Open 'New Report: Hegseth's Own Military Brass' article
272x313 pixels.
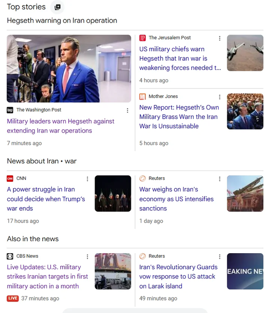pyautogui.click(x=179, y=117)
